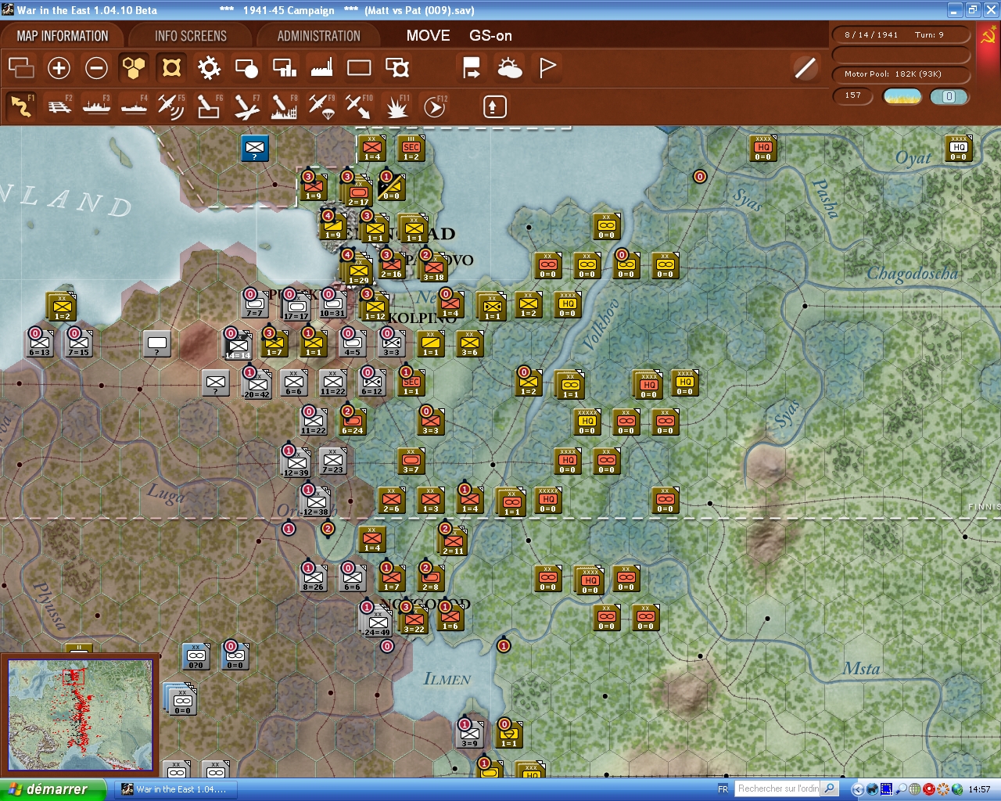The height and width of the screenshot is (801, 1001).
Task: Open the ADMINISTRATION tab
Action: 319,36
